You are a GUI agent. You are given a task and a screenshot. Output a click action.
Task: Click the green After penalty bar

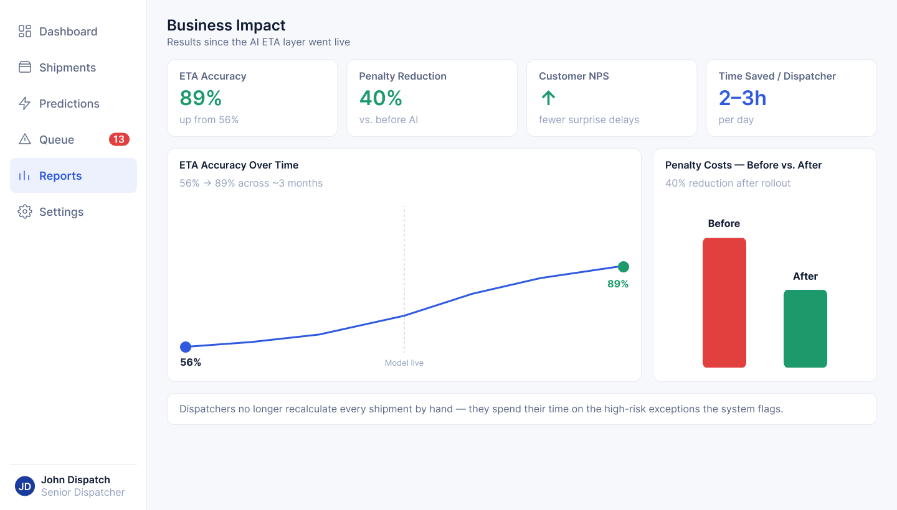click(x=805, y=328)
